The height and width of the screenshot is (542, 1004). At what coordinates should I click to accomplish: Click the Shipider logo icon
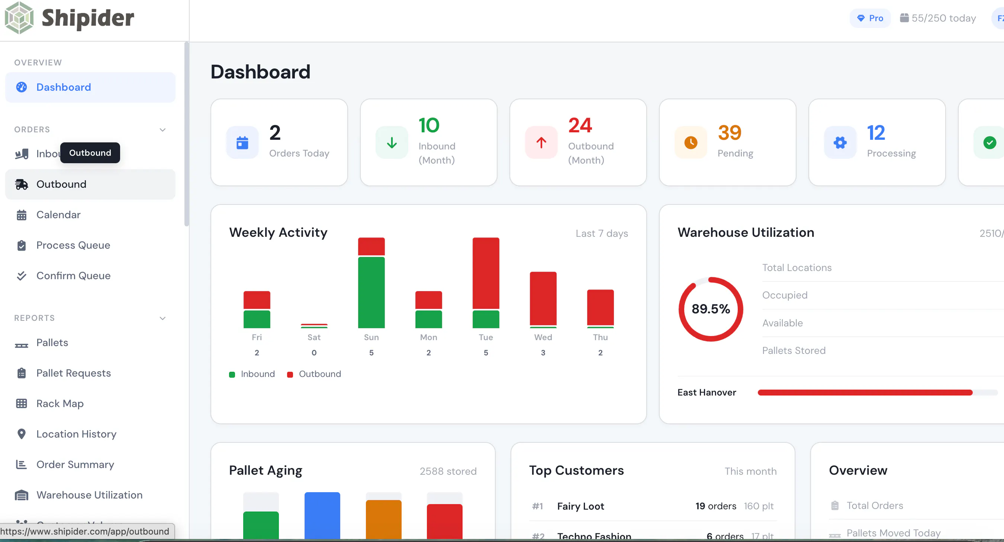(19, 18)
